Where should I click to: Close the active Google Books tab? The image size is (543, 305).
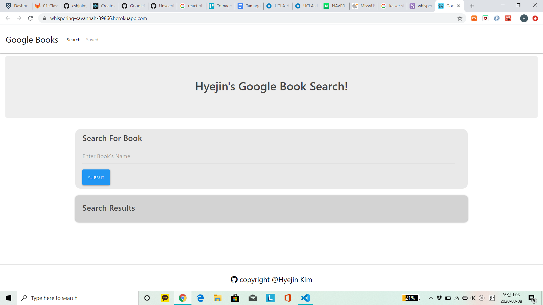pyautogui.click(x=458, y=6)
